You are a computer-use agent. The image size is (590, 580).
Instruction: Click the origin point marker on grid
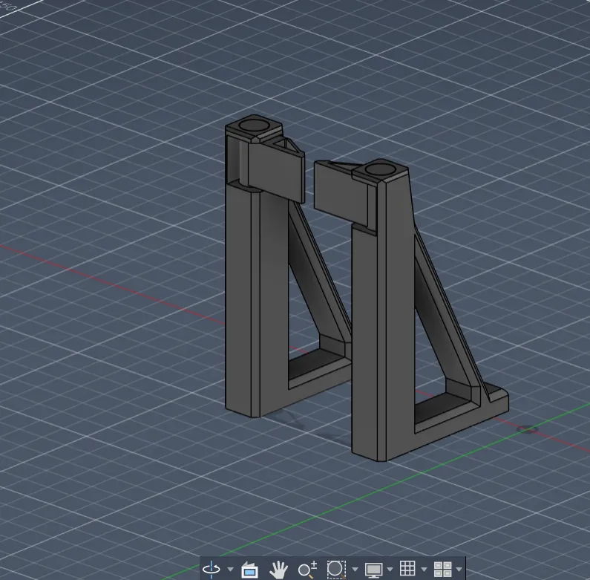coord(527,429)
